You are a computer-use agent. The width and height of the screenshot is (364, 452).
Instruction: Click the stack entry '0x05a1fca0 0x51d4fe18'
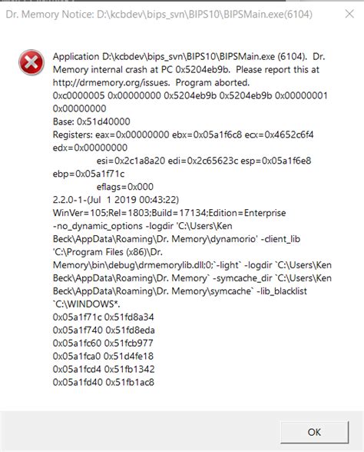103,356
